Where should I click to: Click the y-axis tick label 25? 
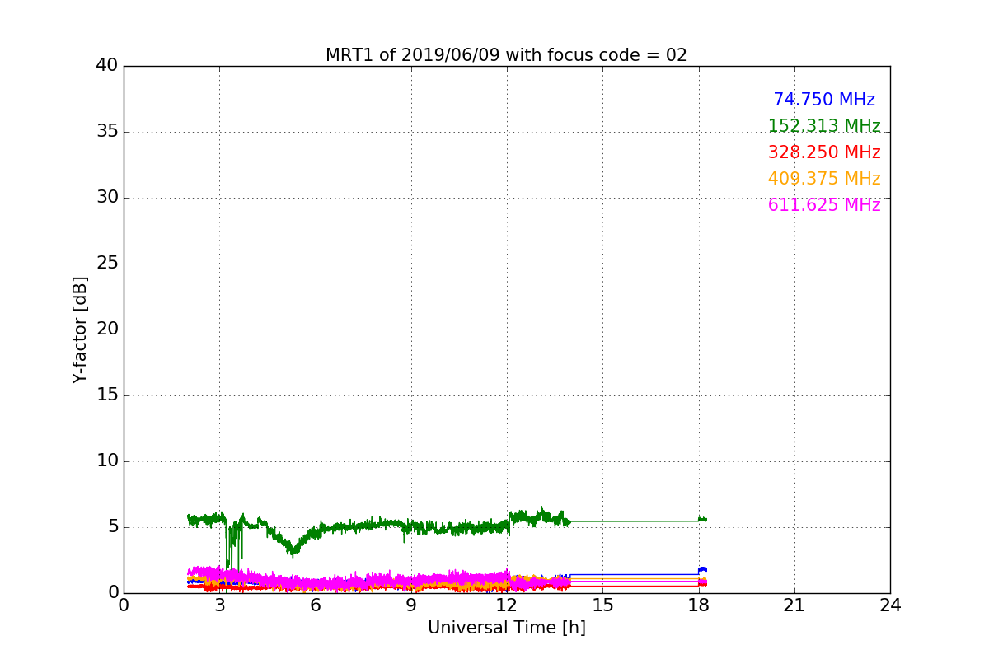107,264
